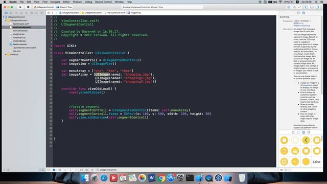The height and width of the screenshot is (184, 327).
Task: Show the File inspector
Action: [x=298, y=13]
